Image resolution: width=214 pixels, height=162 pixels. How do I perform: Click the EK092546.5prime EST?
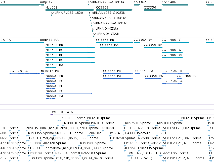(124, 126)
